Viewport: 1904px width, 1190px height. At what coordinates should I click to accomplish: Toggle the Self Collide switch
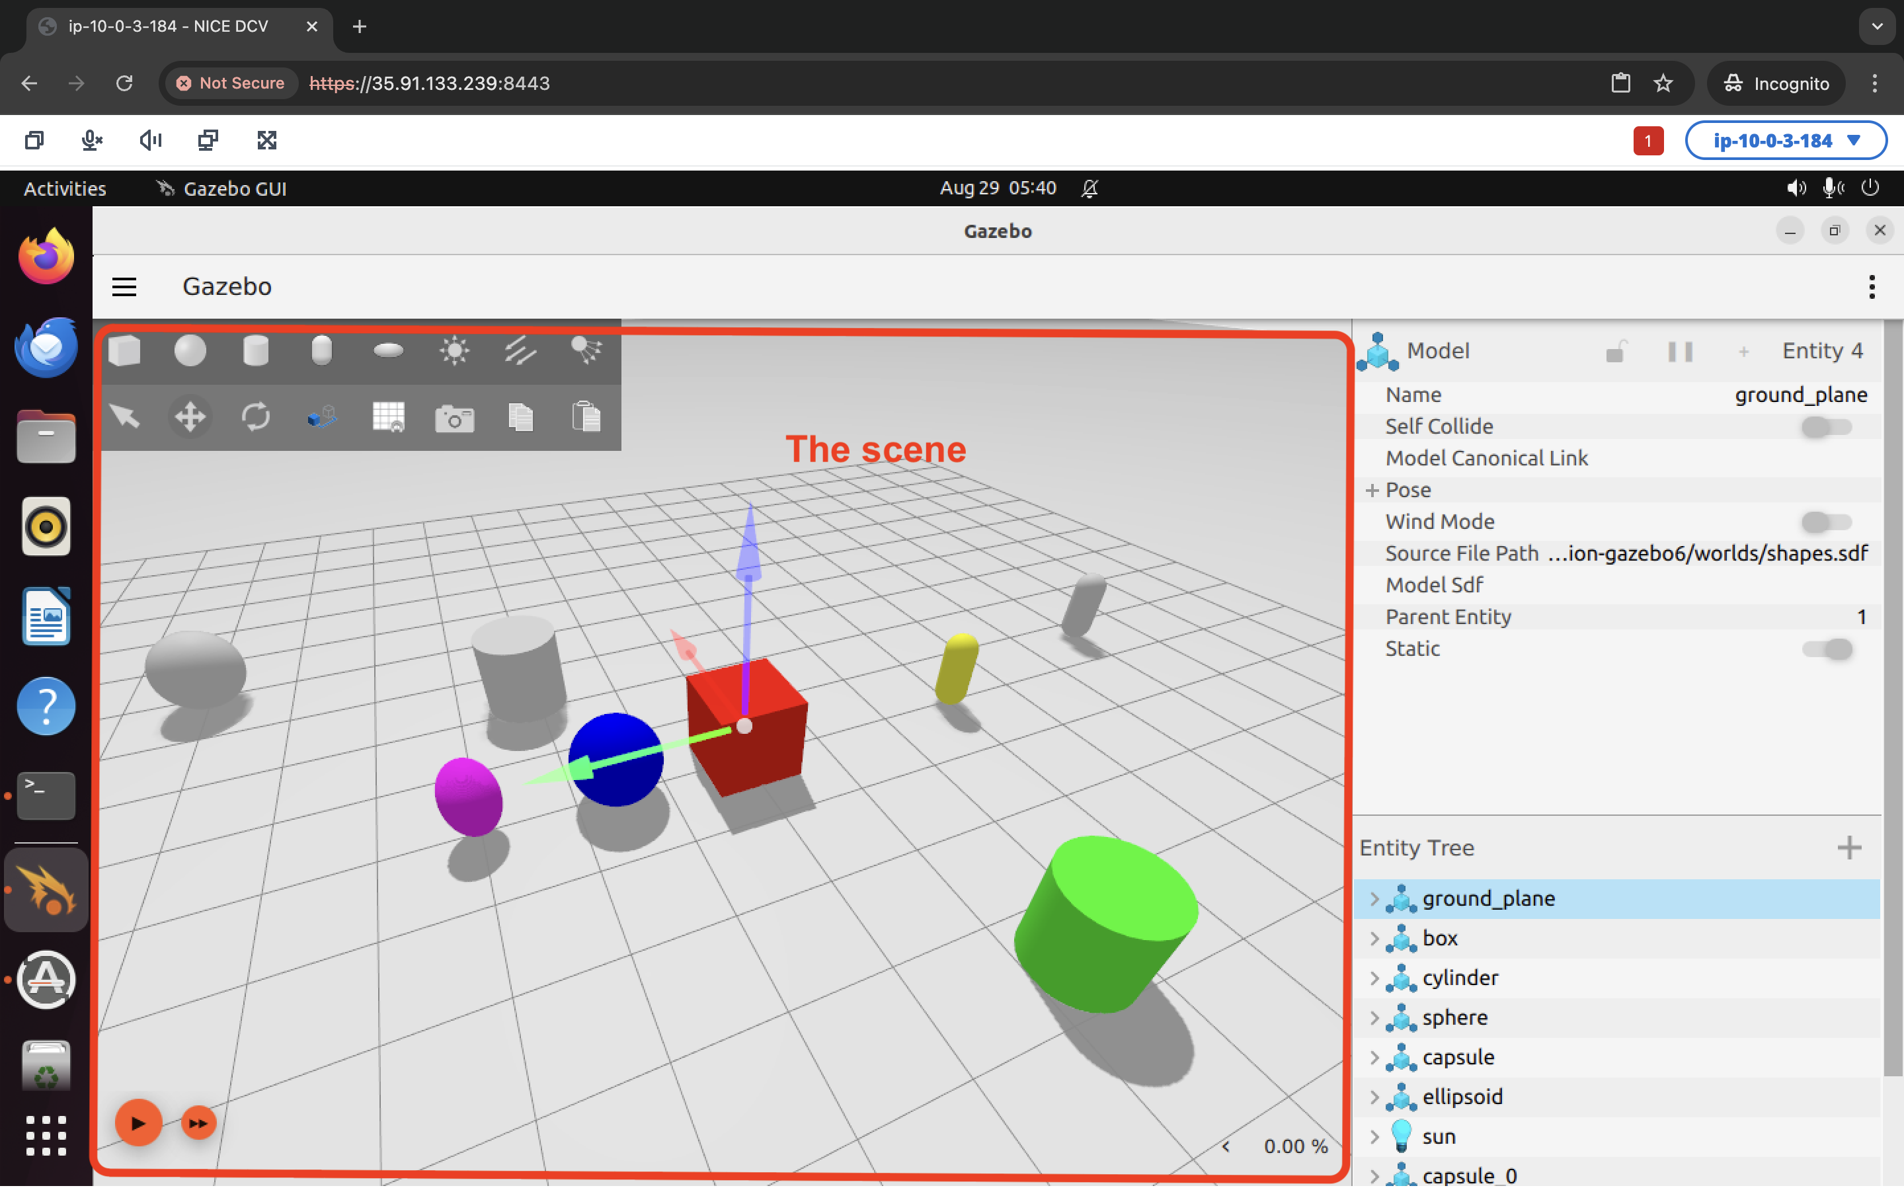click(x=1826, y=427)
